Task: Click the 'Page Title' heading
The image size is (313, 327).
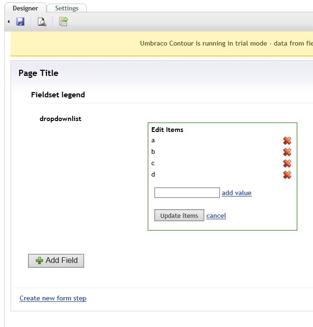Action: pos(38,73)
